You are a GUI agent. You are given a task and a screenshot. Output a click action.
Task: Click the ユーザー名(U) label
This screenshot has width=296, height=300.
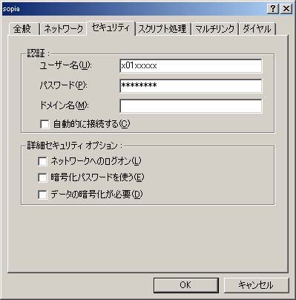pyautogui.click(x=65, y=65)
